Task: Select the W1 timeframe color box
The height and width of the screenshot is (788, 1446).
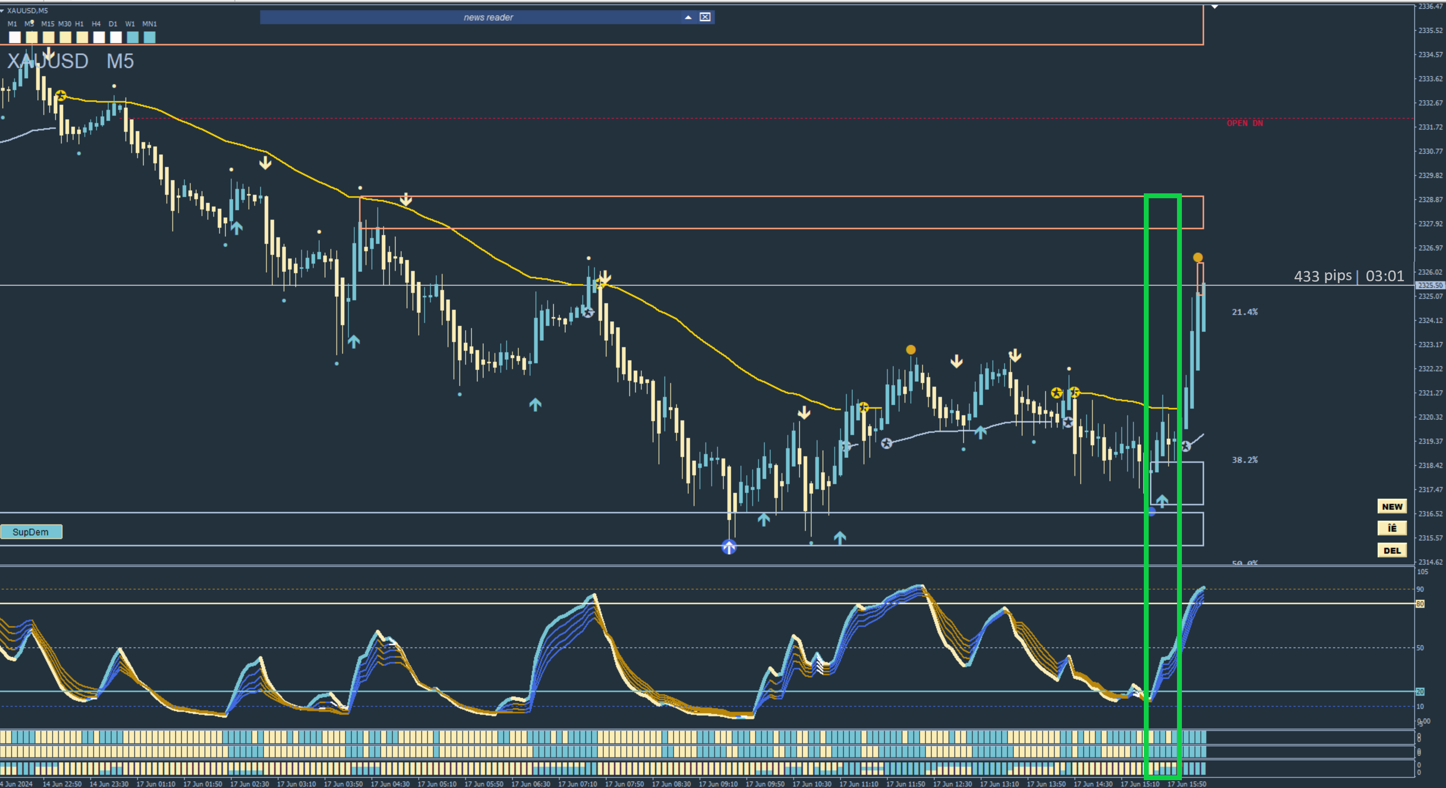Action: coord(132,38)
